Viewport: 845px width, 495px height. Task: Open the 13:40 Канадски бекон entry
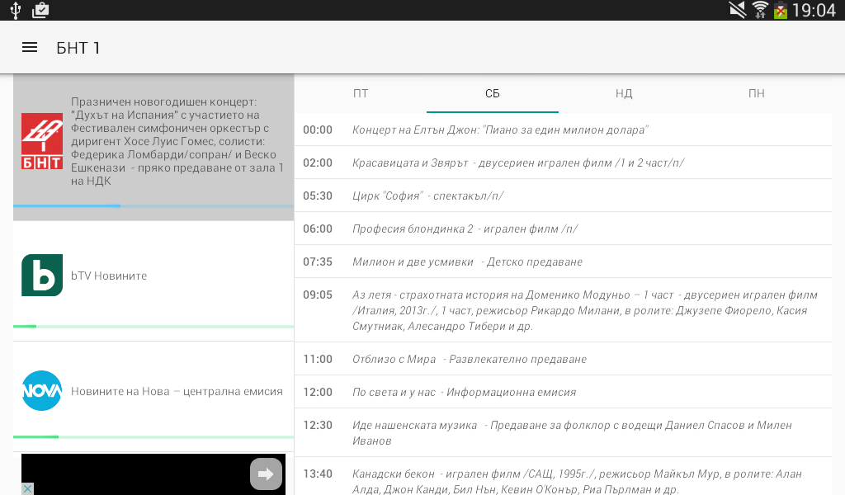(x=563, y=477)
